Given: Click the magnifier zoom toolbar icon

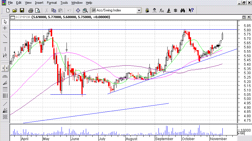Looking at the screenshot, I should pyautogui.click(x=85, y=11).
